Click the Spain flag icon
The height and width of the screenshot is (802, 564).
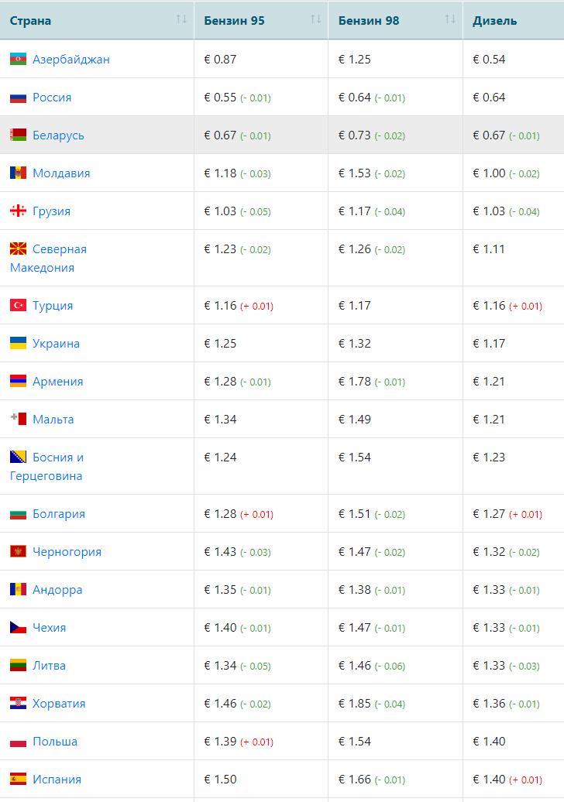click(19, 780)
